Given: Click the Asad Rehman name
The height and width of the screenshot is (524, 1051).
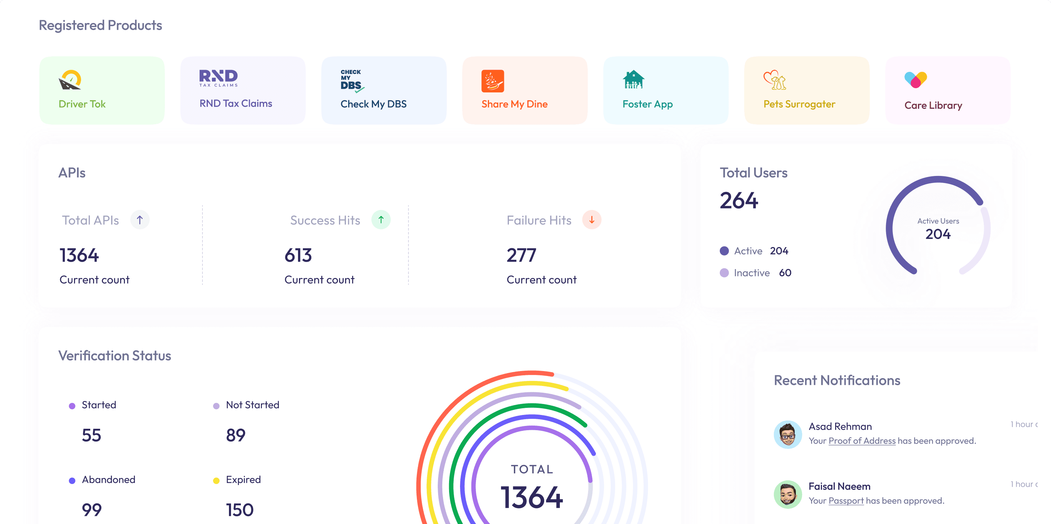Looking at the screenshot, I should [840, 427].
